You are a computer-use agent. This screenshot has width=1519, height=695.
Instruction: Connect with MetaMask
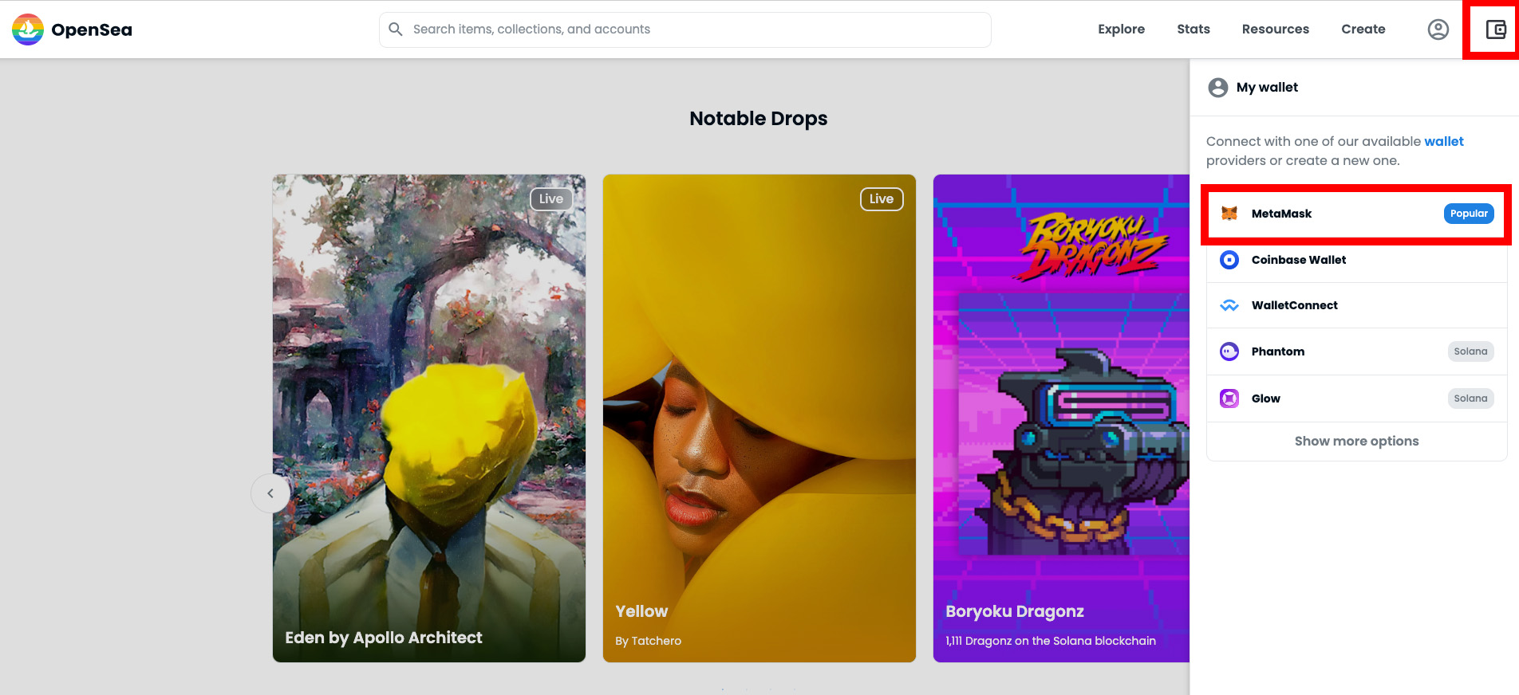click(x=1356, y=214)
